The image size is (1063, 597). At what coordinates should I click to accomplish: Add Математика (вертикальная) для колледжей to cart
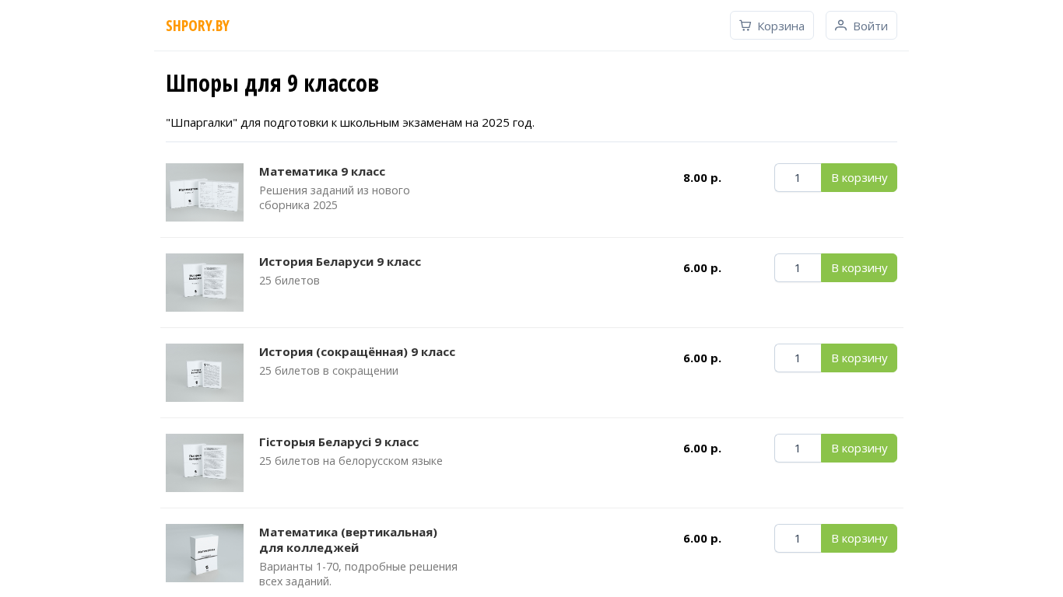click(858, 538)
